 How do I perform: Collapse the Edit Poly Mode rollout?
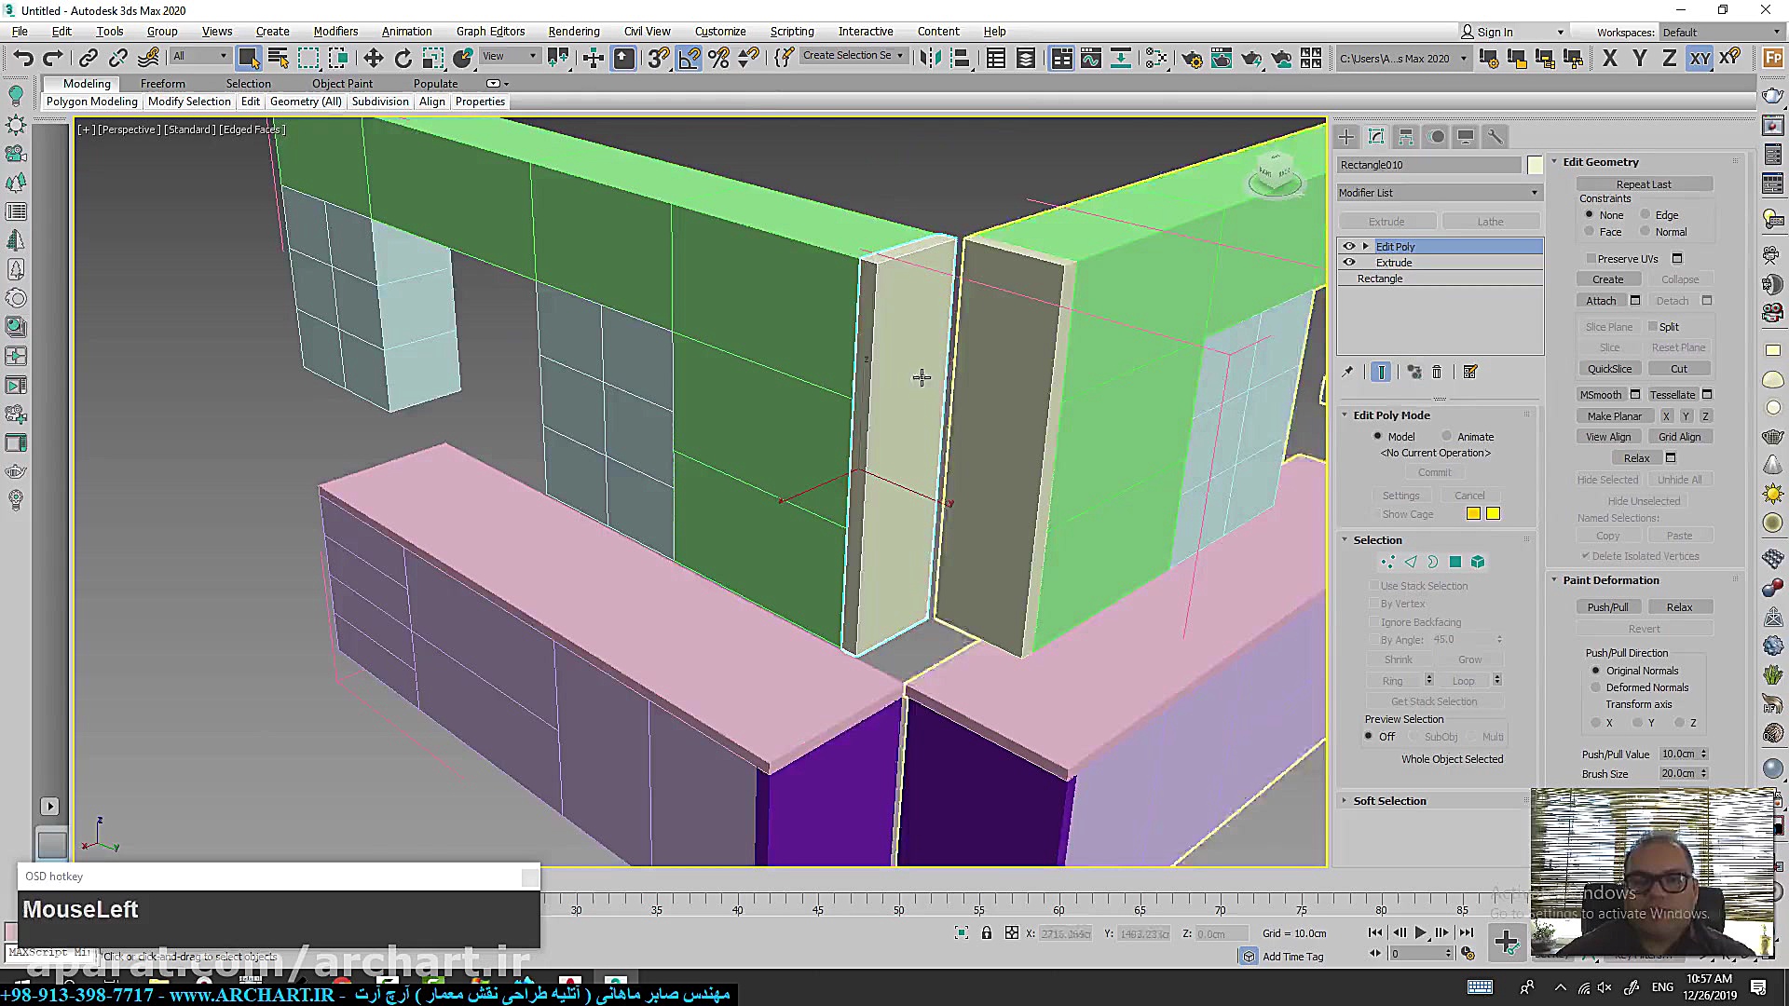coord(1391,415)
